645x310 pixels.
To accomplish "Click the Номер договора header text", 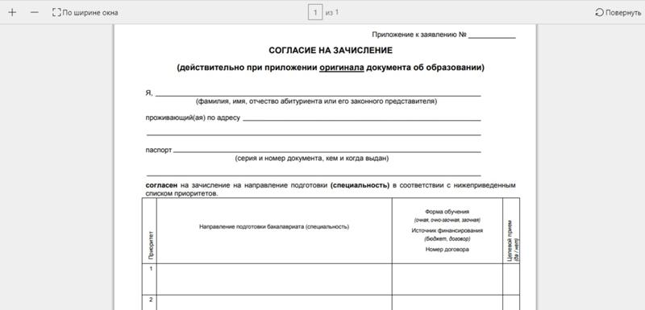I will click(x=447, y=250).
